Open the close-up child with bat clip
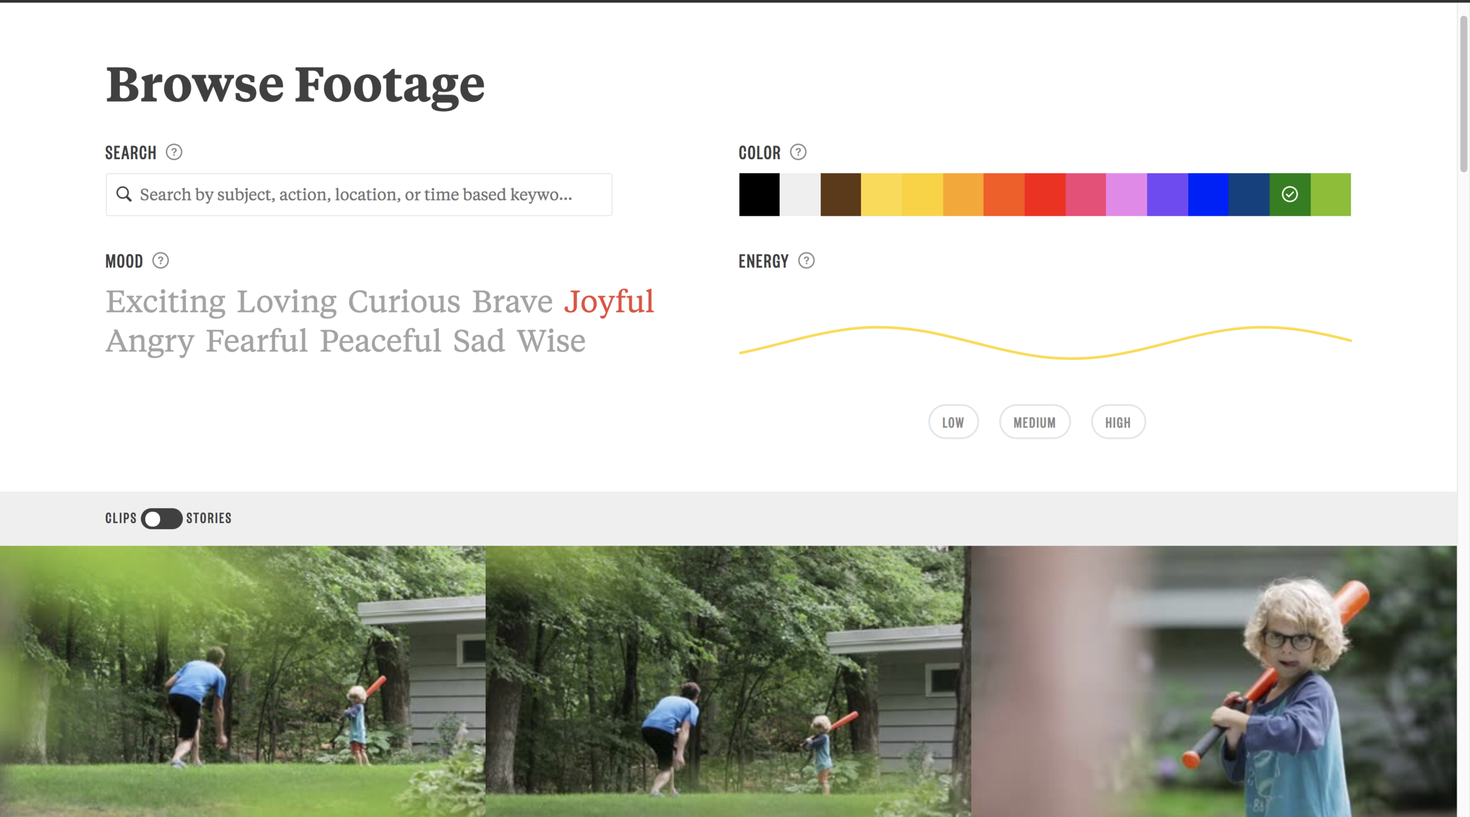Screen dimensions: 1470x817 [x=1213, y=681]
